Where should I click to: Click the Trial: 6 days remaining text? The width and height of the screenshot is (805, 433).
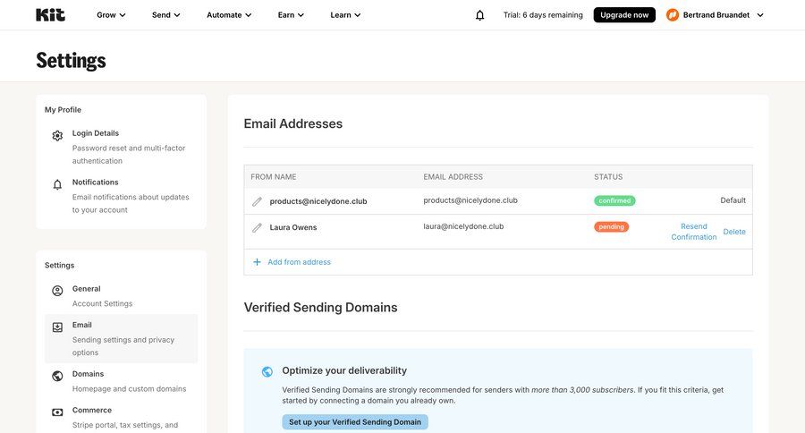543,15
